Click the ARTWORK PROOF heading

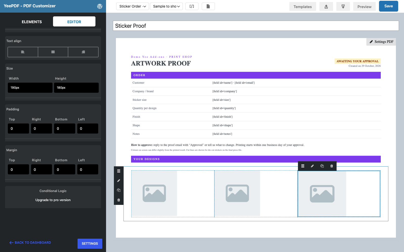(x=161, y=64)
